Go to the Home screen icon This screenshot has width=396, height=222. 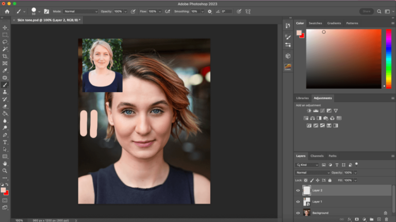tap(7, 11)
